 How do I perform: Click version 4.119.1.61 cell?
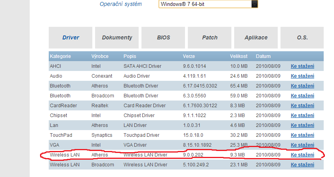coord(194,76)
